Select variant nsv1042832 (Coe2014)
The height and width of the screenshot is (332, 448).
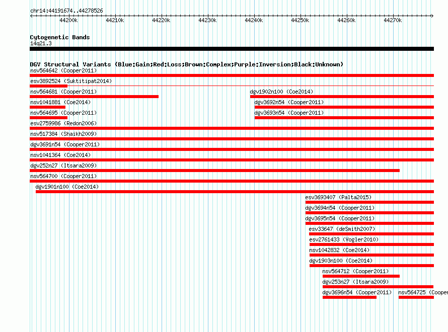point(339,250)
